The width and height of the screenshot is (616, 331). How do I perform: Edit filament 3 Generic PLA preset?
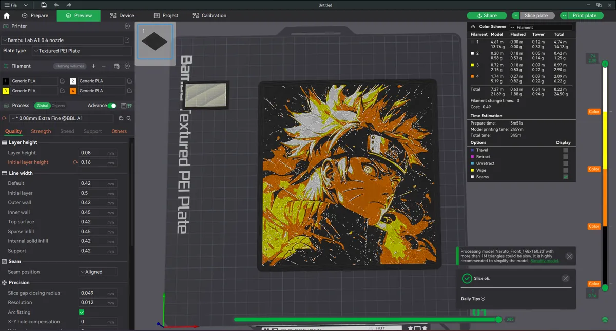[63, 91]
